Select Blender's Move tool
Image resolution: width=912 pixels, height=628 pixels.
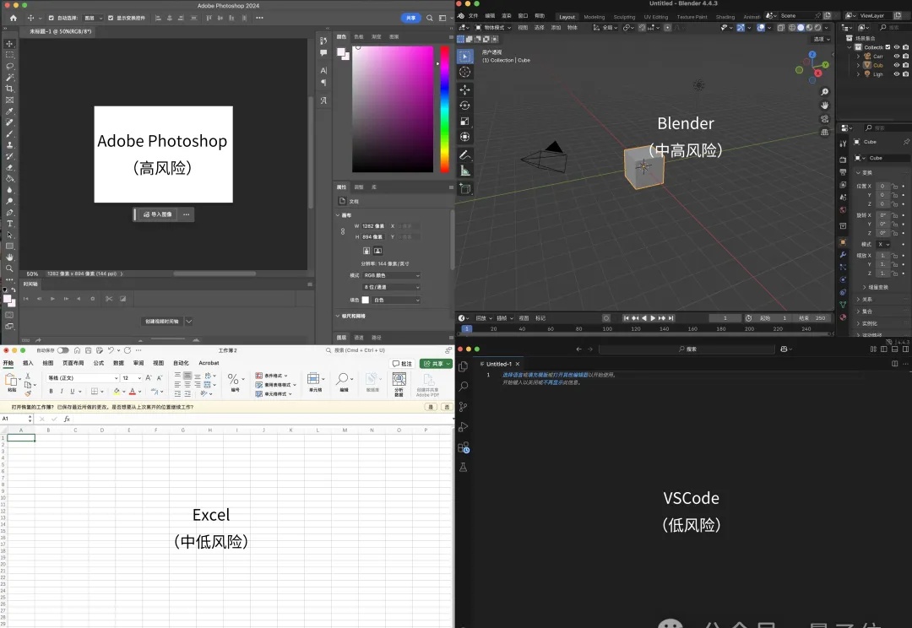pos(464,89)
